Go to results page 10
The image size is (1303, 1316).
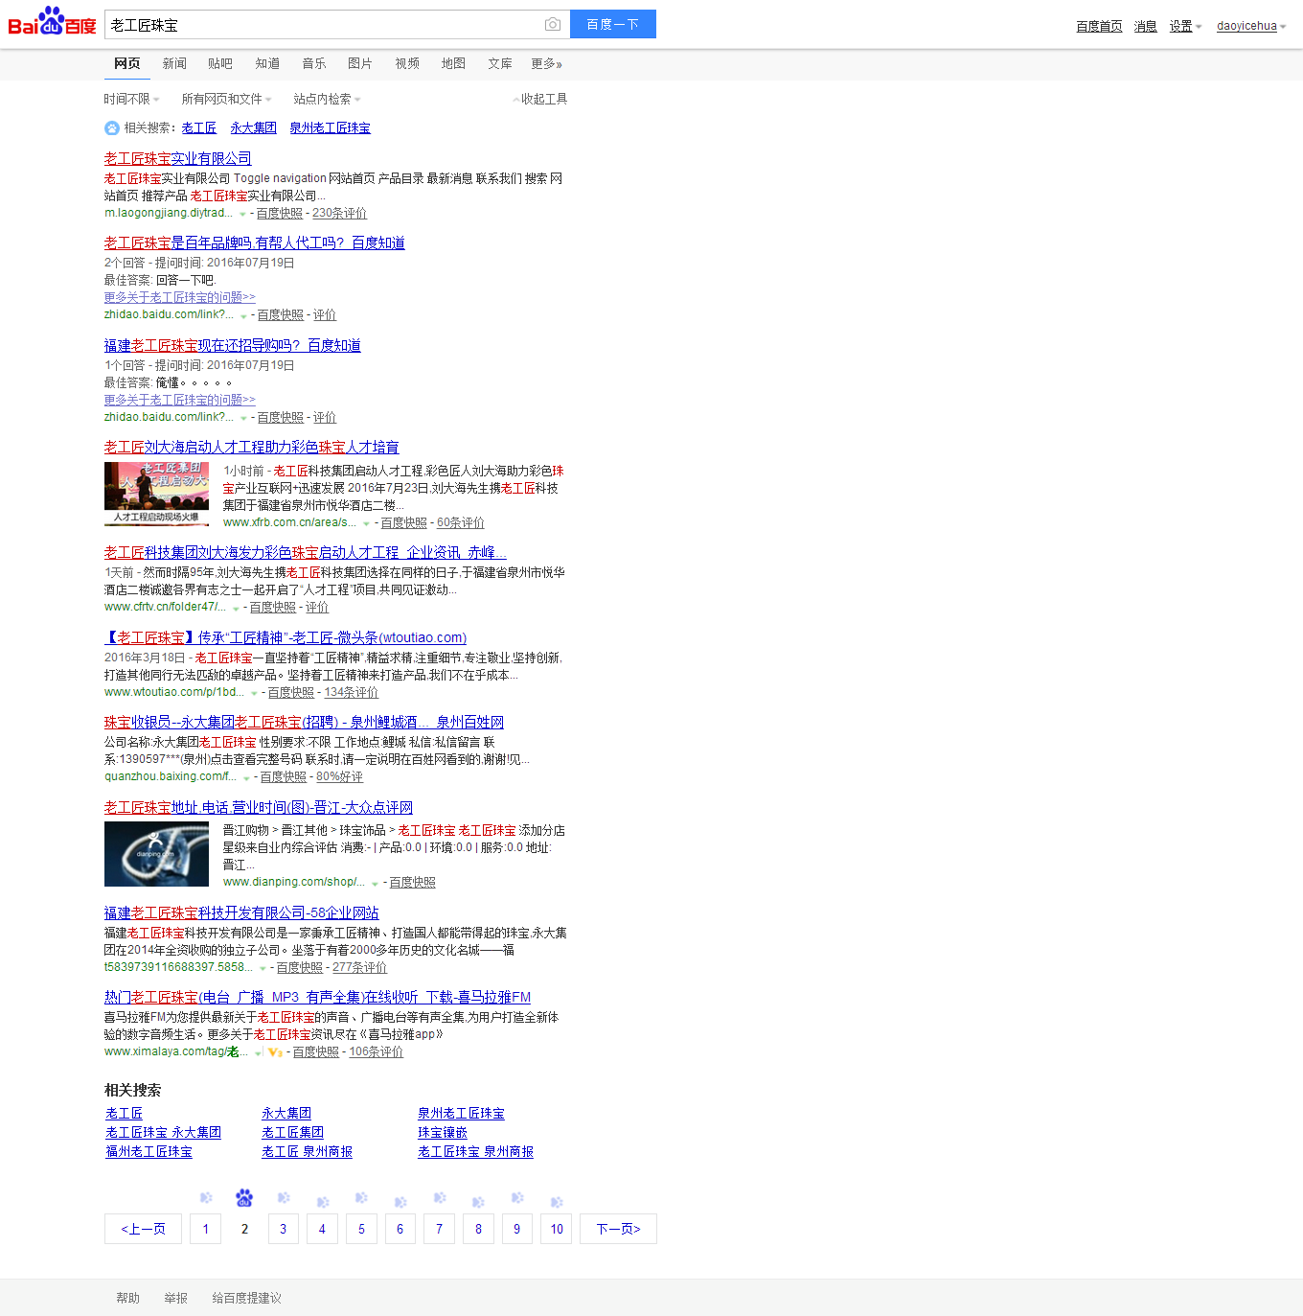[x=557, y=1229]
